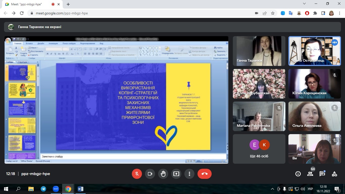Unmute the microphone in Meet controls
This screenshot has height=194, width=345.
coord(137,174)
